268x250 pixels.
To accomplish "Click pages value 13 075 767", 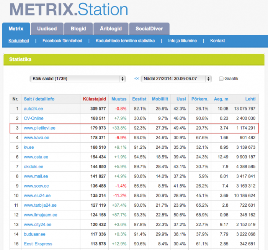I will 245,109.
